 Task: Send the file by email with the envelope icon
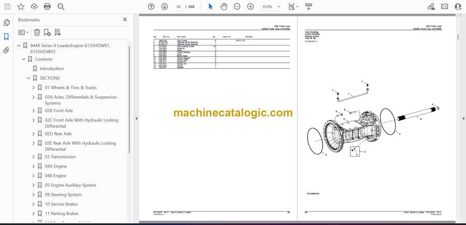[x=445, y=7]
